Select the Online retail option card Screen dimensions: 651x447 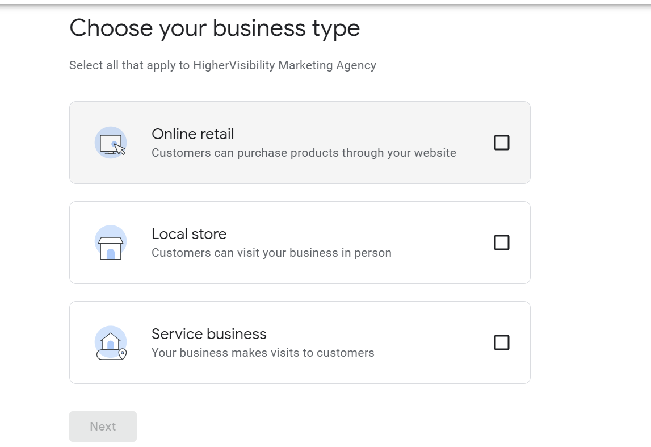[300, 143]
